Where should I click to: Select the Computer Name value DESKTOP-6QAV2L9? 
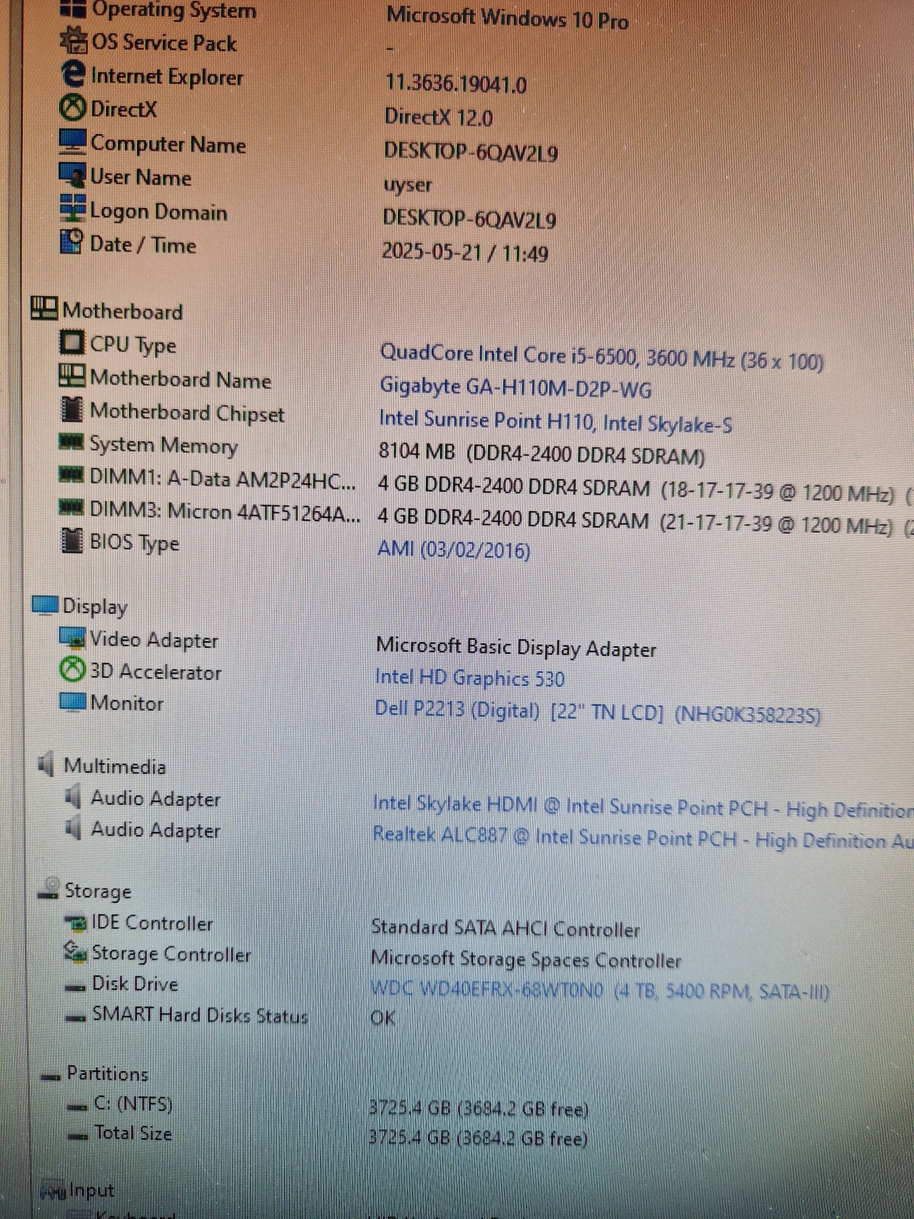point(471,151)
